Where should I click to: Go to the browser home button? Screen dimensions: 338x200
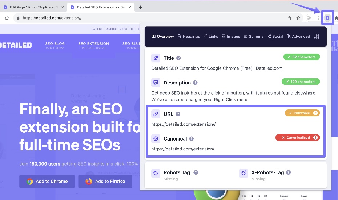tap(7, 18)
